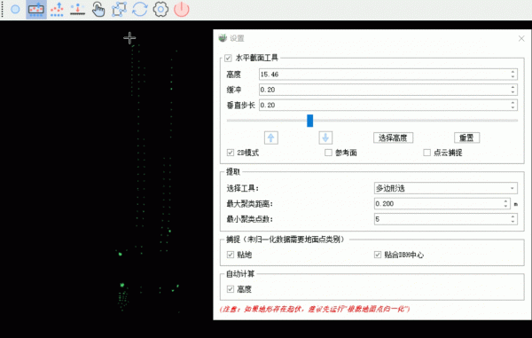The image size is (532, 338).
Task: Move section down with blue down-arrow button
Action: point(325,138)
